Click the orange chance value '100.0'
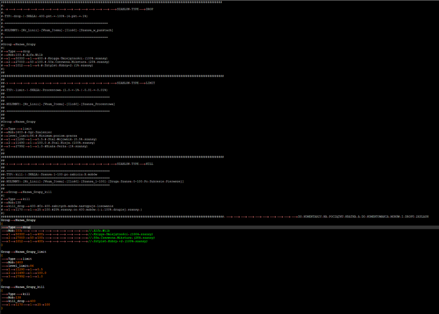The image size is (439, 314). (x=42, y=273)
